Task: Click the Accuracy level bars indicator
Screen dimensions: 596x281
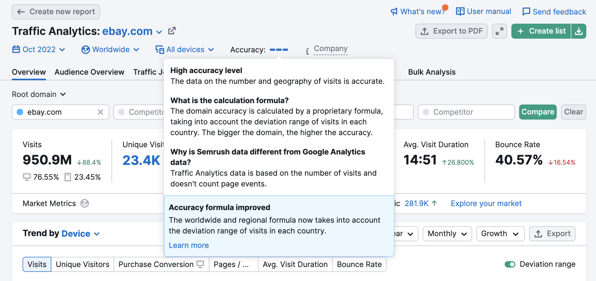Action: coord(279,50)
